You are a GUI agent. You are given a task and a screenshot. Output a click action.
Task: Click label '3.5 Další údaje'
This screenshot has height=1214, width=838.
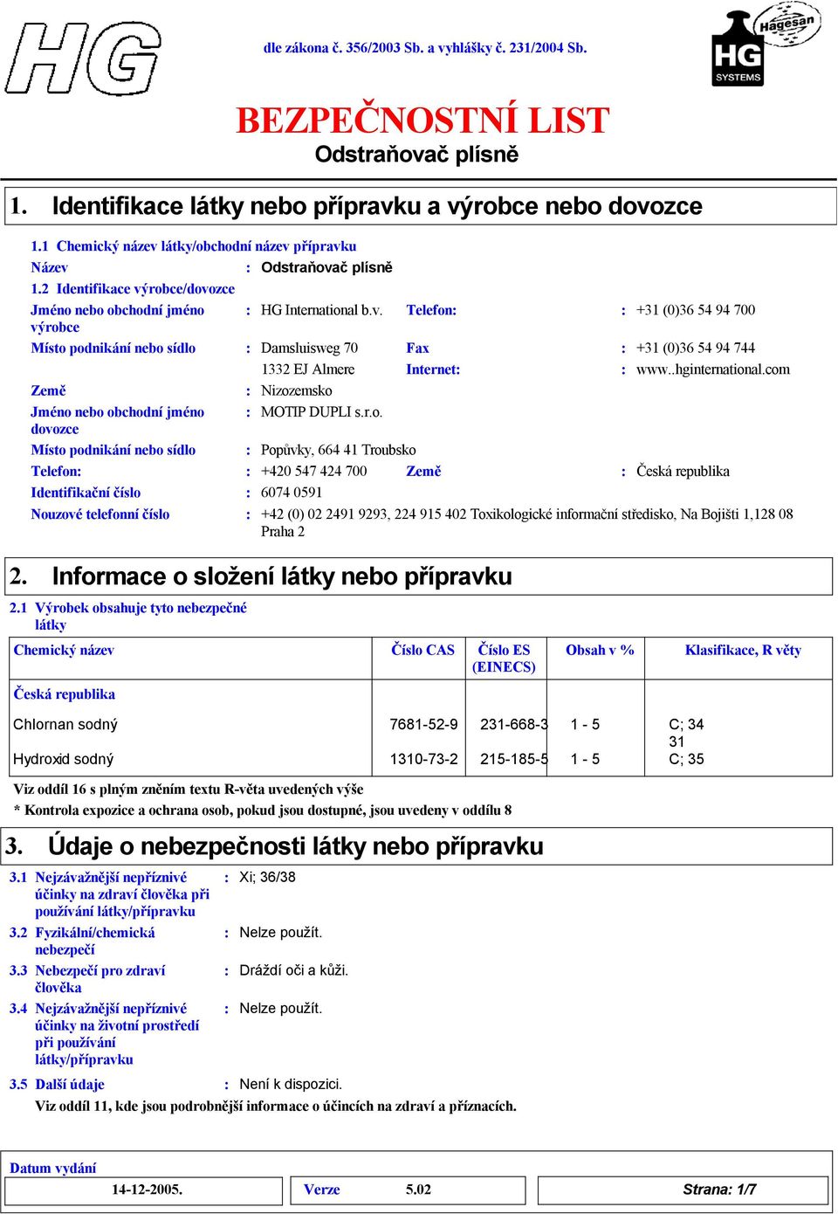[x=57, y=1085]
